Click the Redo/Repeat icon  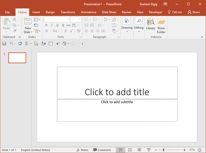(x=20, y=44)
